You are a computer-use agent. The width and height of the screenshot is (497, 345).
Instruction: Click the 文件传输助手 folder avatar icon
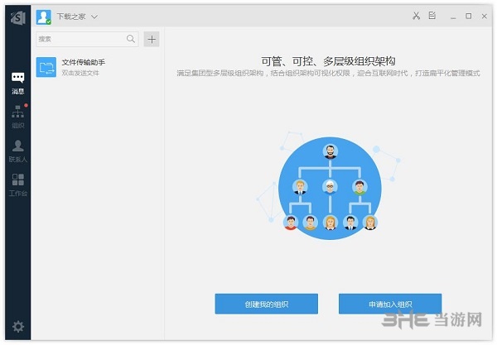[46, 67]
